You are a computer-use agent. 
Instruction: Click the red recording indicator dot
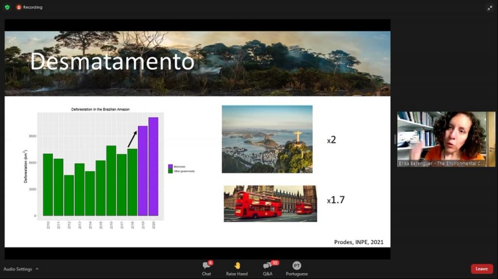point(19,7)
